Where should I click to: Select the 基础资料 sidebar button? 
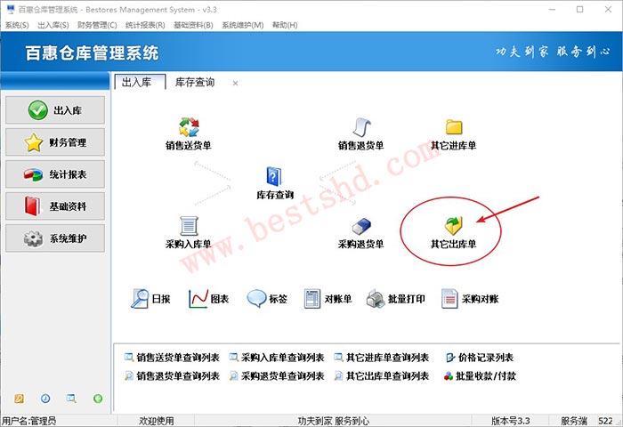55,206
